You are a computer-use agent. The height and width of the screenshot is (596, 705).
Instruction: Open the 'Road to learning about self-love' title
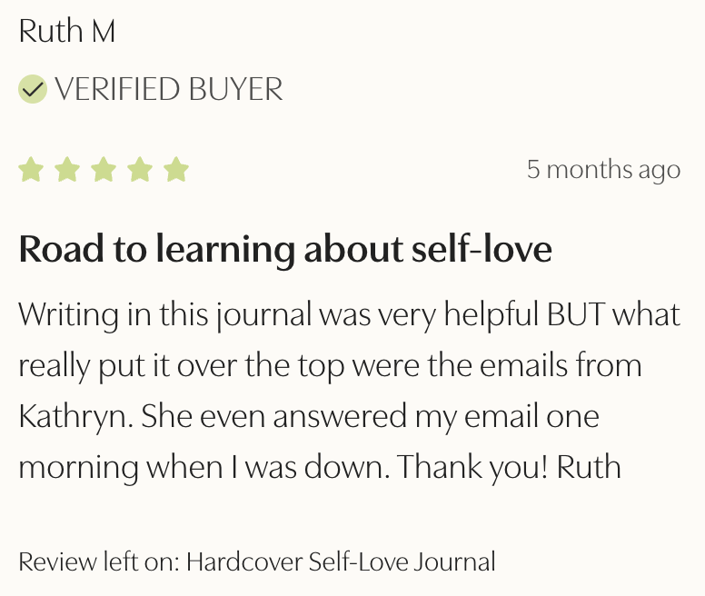pos(285,250)
